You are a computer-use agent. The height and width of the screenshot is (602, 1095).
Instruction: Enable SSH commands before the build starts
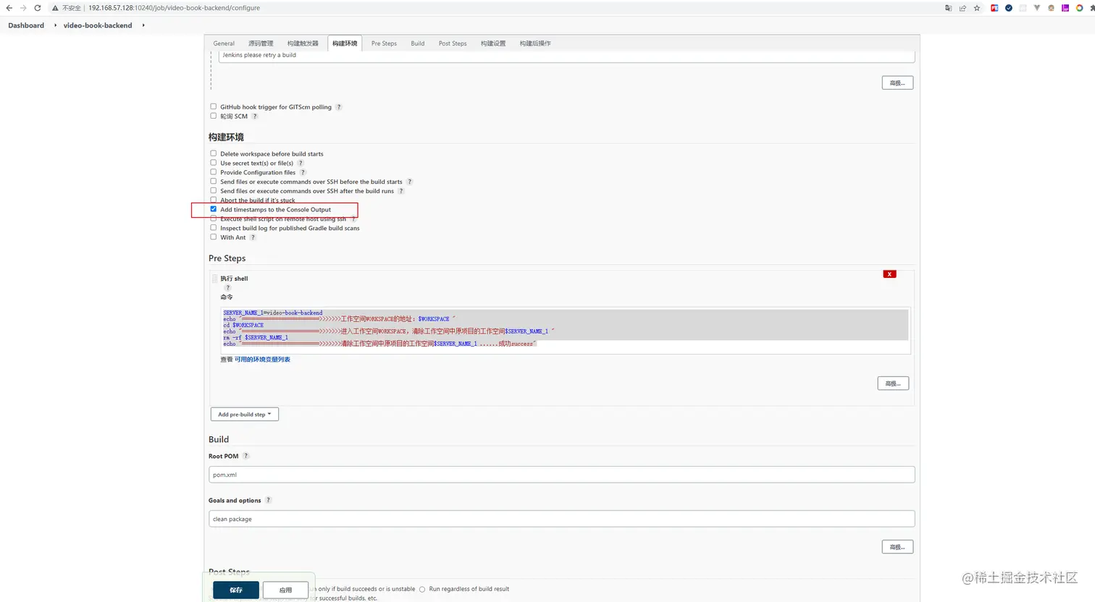pyautogui.click(x=214, y=182)
